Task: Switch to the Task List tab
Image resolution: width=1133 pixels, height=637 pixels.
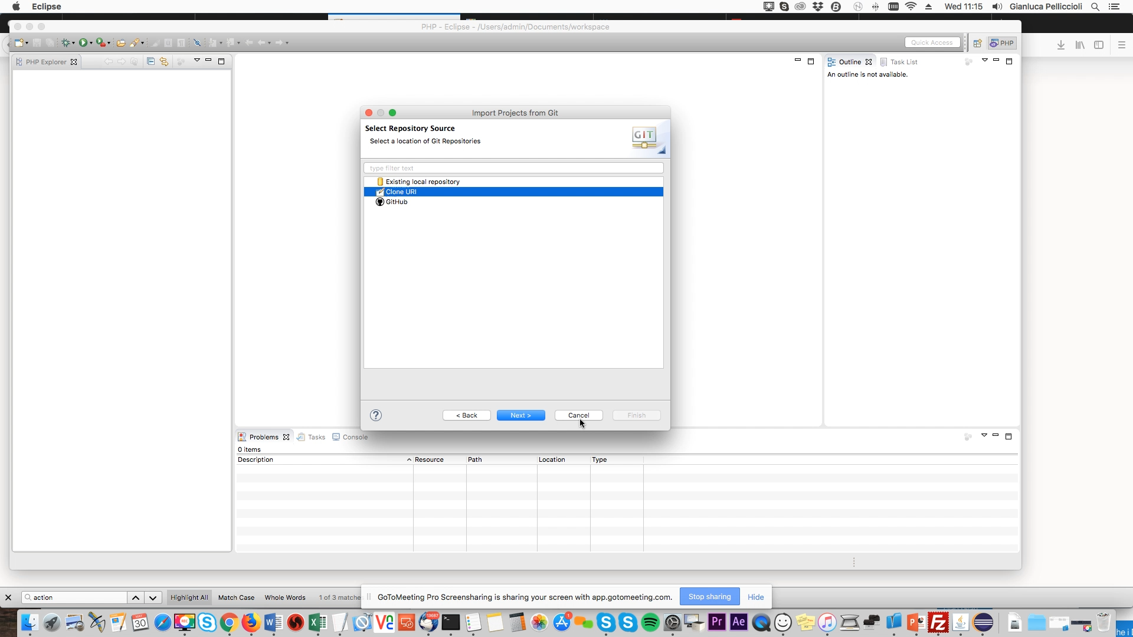Action: point(903,62)
